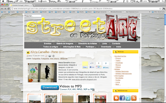Open the Edit menu
Viewport: 166px width, 103px height.
[x=21, y=1]
